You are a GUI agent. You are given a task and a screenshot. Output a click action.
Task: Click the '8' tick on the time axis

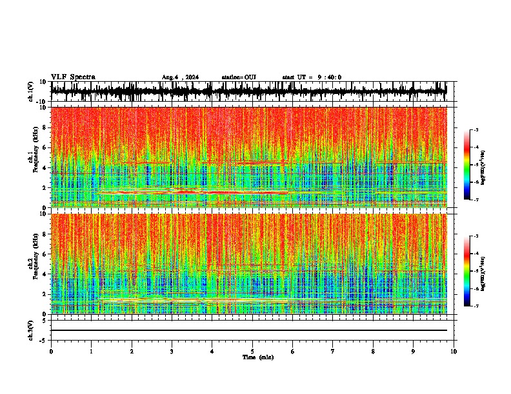click(373, 352)
